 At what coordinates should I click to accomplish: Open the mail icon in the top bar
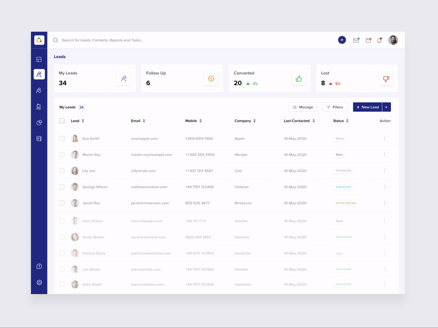tap(356, 40)
